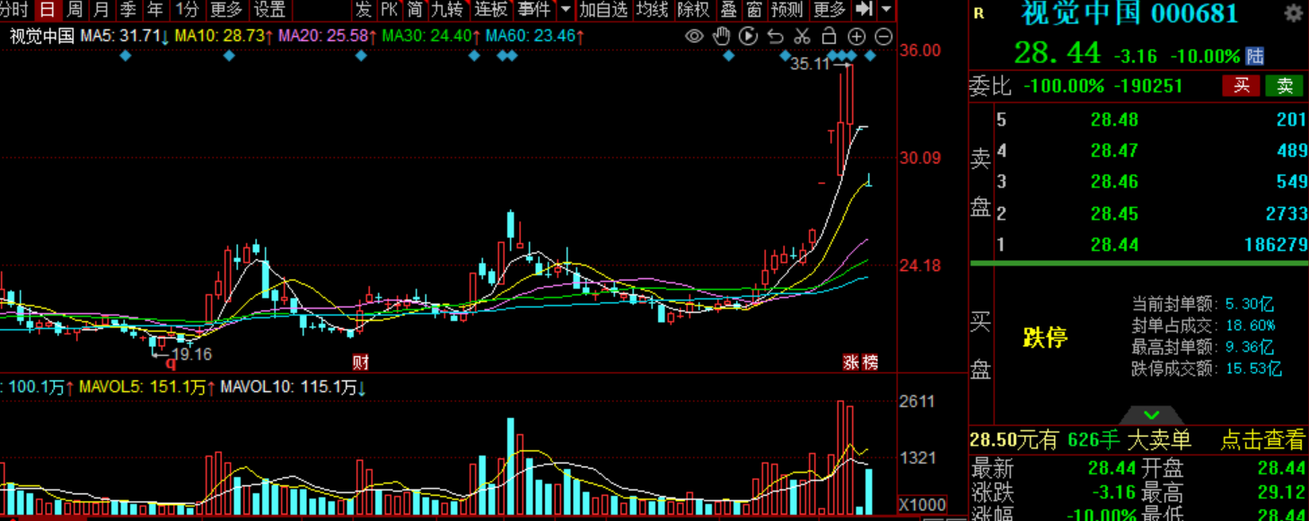Expand 更多 menu next to 预测
1309x521 pixels.
[830, 10]
